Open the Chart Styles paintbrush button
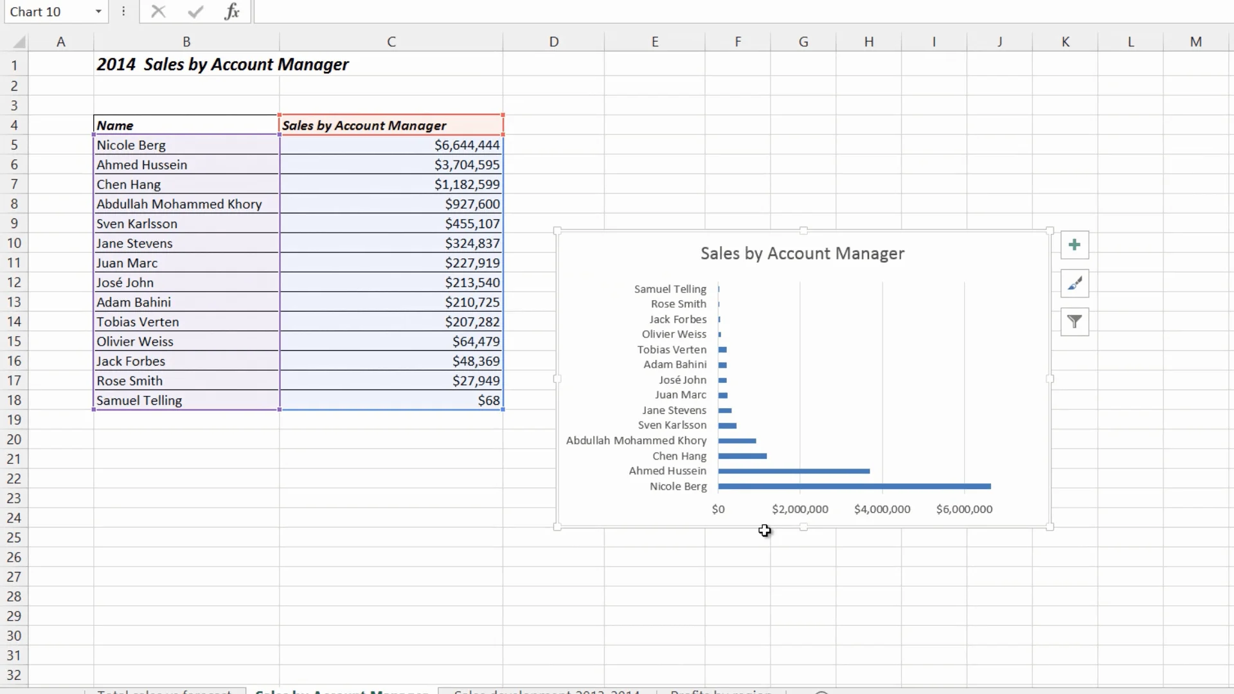1234x694 pixels. 1075,283
